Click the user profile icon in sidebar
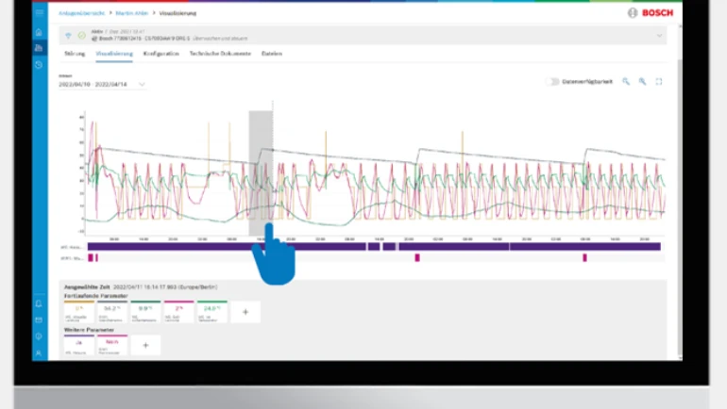This screenshot has width=727, height=409. [x=39, y=352]
